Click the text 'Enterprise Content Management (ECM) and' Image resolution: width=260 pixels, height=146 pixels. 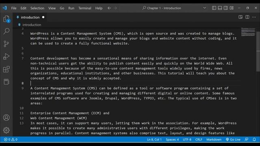coord(70,113)
